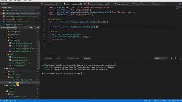
Task: Click the terminal command prompt line
Action: (63, 73)
